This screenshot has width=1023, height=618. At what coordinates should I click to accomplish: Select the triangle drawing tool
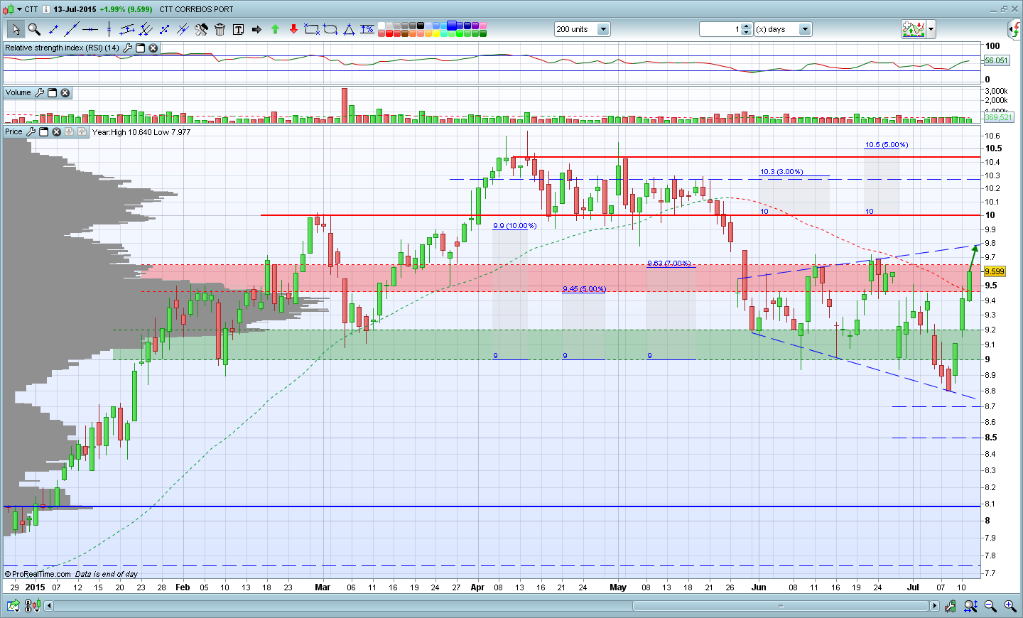click(x=349, y=29)
